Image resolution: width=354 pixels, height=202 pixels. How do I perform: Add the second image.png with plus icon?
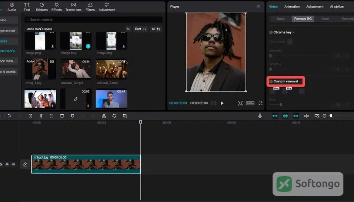[88, 46]
